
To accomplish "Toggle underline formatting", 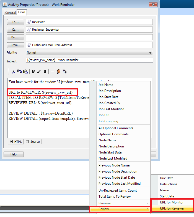I will coord(45,72).
